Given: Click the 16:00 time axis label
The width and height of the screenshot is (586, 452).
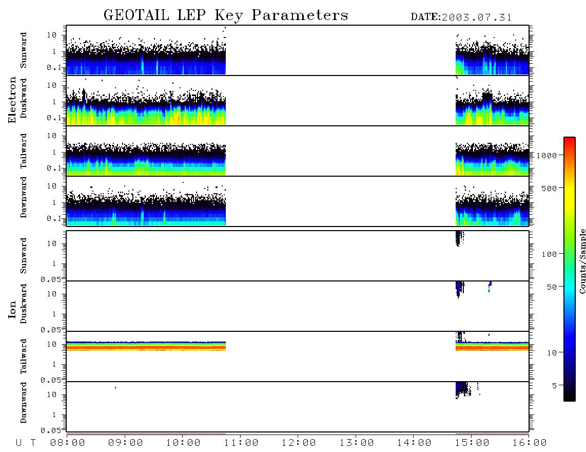Looking at the screenshot, I should click(530, 443).
